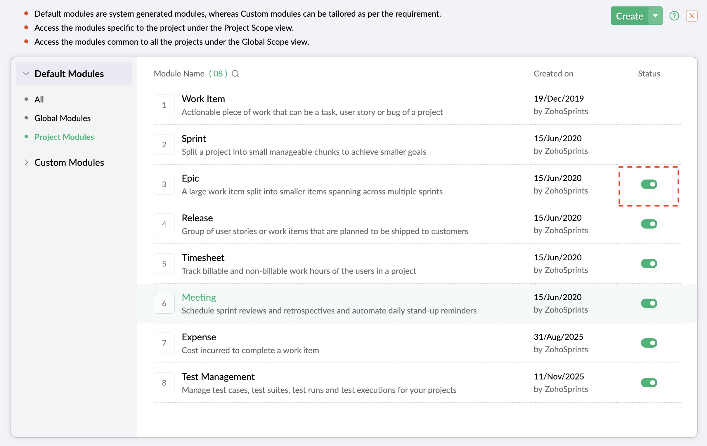The image size is (707, 446).
Task: Disable the Test Management module switch
Action: click(649, 383)
